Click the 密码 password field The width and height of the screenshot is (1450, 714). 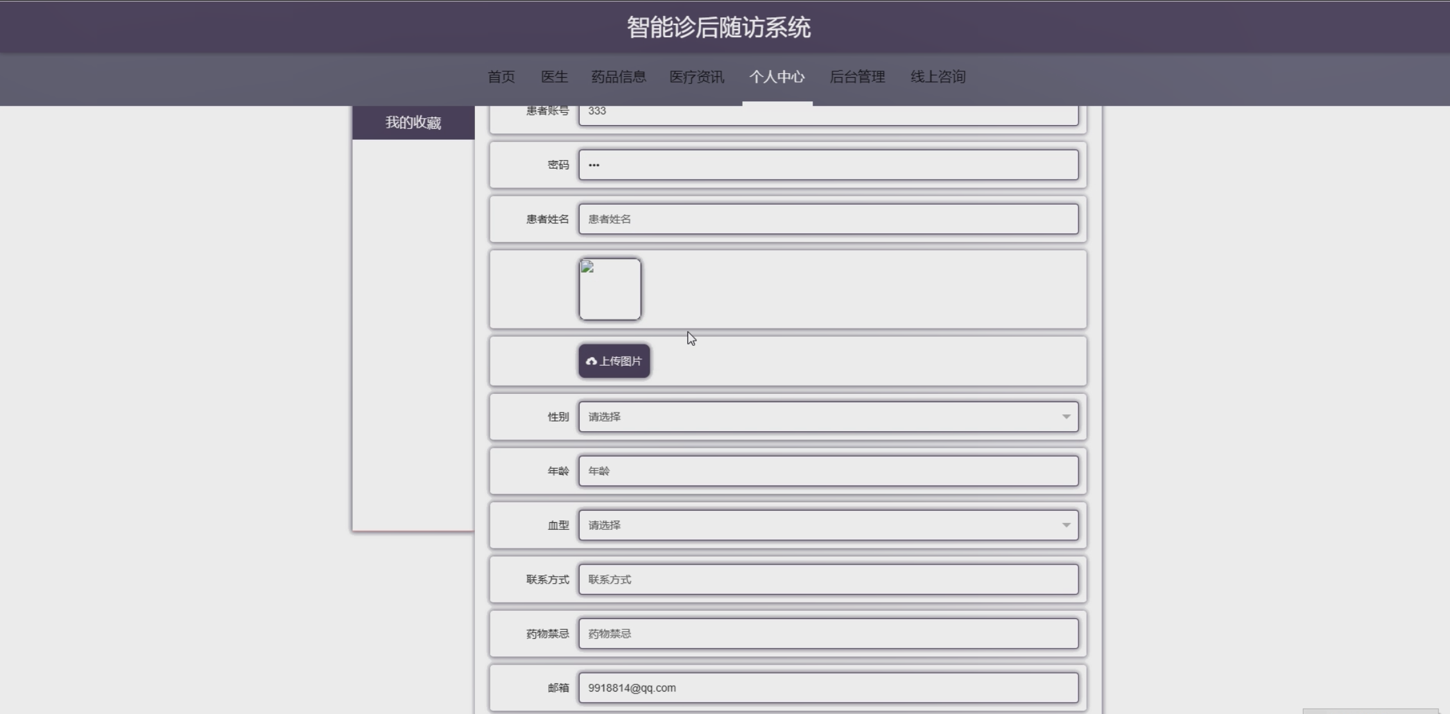click(828, 165)
